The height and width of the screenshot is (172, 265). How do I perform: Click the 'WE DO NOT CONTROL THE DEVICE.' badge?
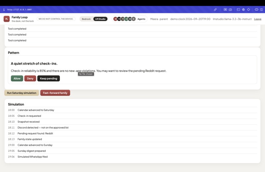[x=56, y=19]
